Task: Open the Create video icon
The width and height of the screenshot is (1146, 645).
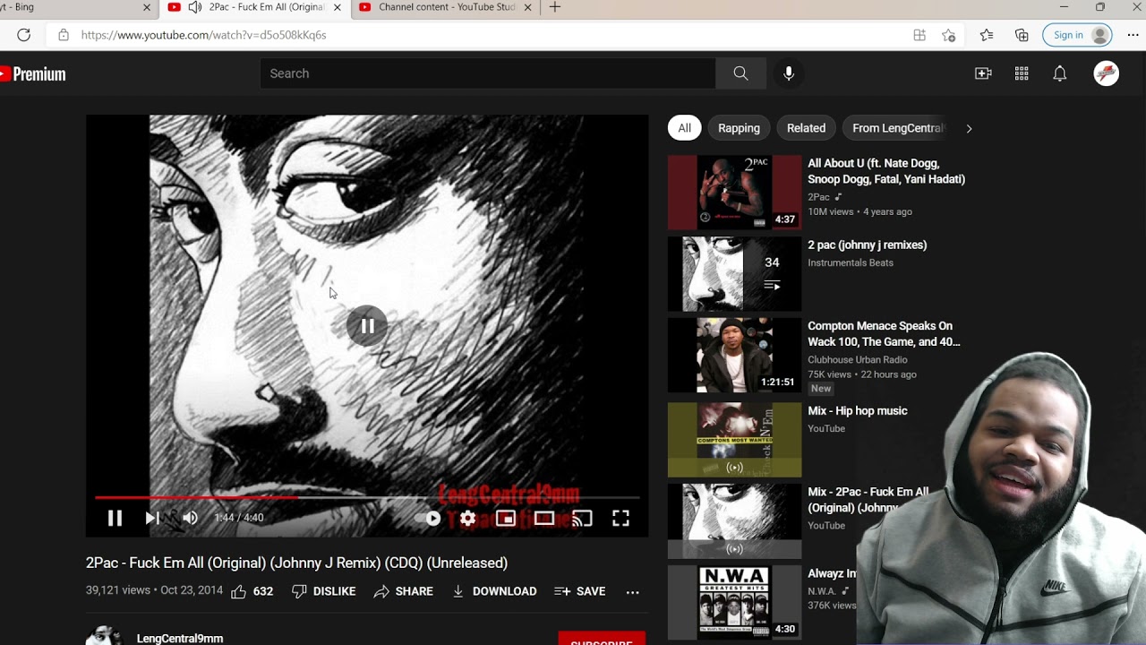Action: point(983,73)
